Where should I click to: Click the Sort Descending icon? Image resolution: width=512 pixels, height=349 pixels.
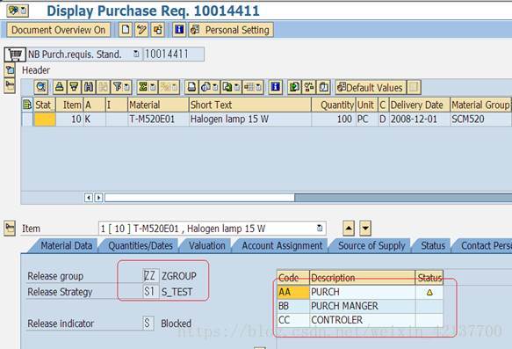[x=74, y=87]
